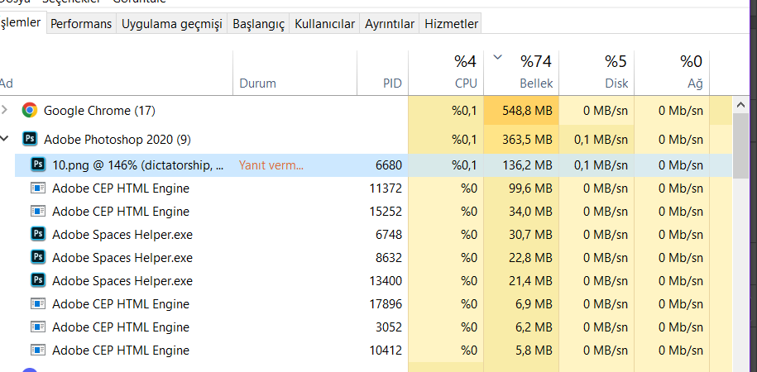Click the Adobe Photoshop 2020 group icon
The height and width of the screenshot is (372, 757).
(30, 139)
